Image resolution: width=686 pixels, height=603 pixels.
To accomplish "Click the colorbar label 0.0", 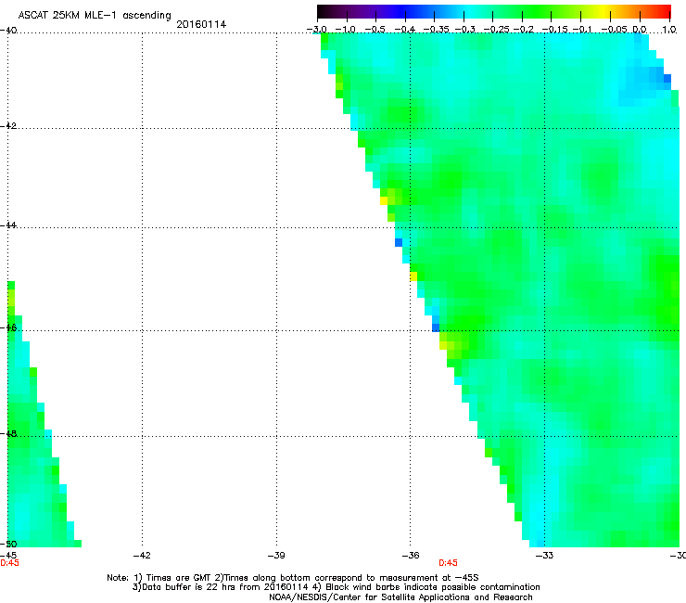I will [640, 30].
